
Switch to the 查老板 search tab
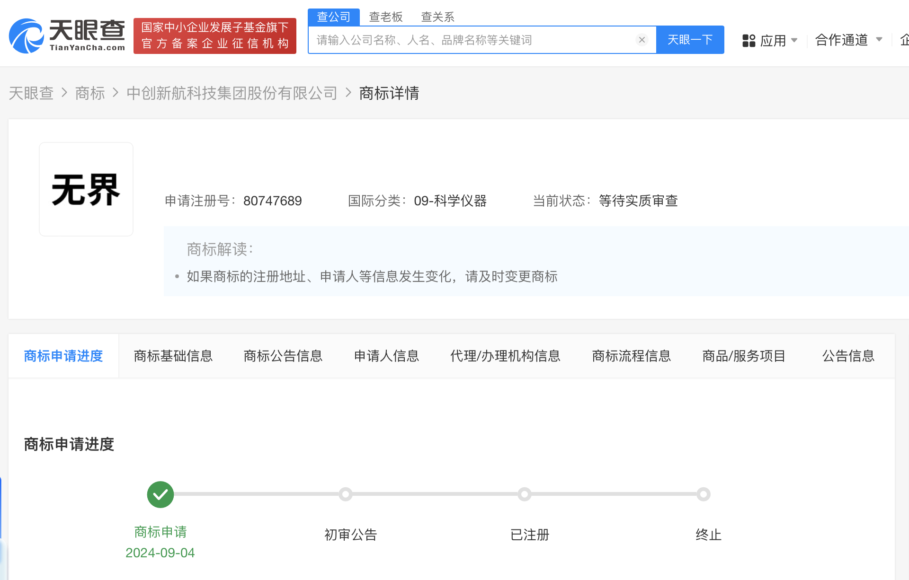[385, 17]
